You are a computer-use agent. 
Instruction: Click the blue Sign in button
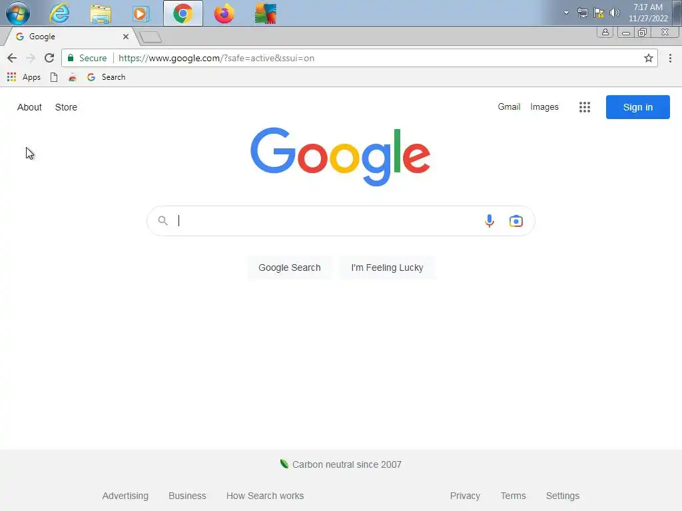(637, 107)
